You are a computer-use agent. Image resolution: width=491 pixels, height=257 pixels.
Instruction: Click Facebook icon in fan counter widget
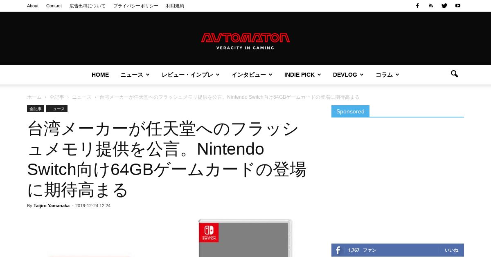[338, 250]
